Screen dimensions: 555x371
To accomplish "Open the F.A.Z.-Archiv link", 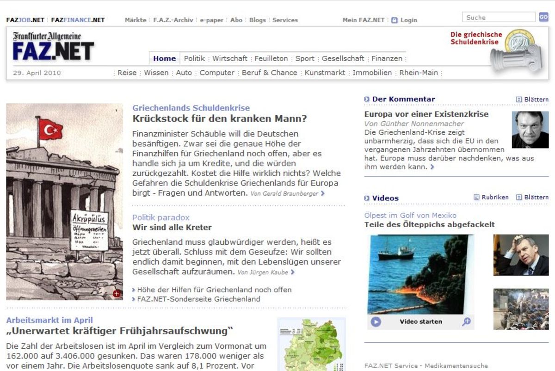I will (x=173, y=20).
